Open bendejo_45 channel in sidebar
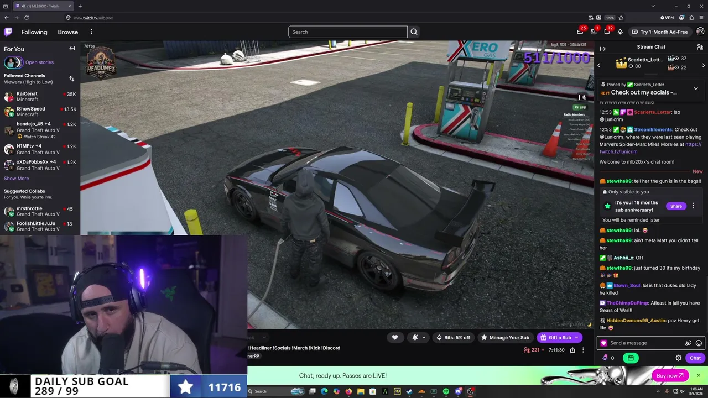This screenshot has width=708, height=398. [x=40, y=130]
